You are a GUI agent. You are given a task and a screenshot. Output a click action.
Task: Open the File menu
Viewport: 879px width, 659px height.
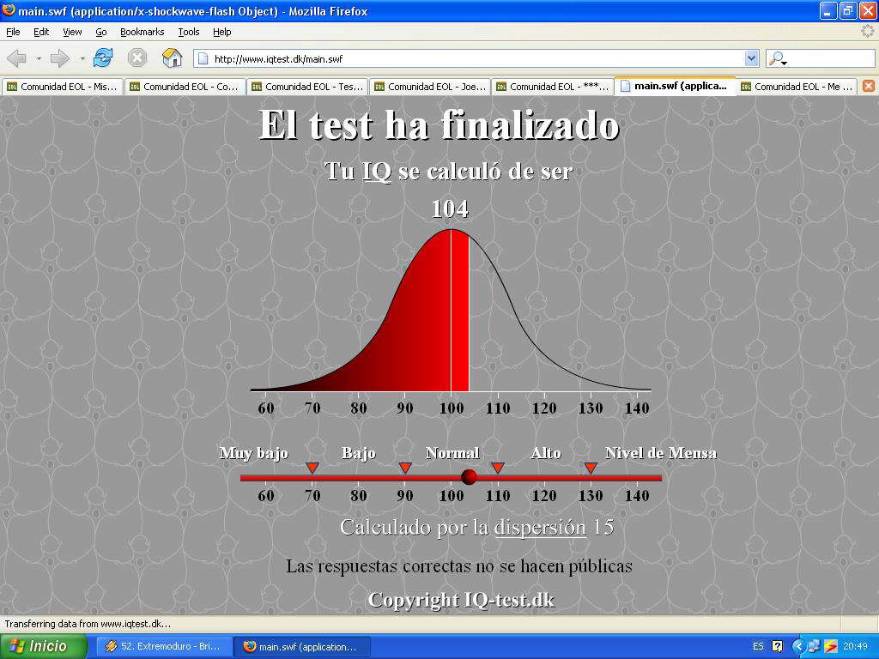click(x=13, y=32)
